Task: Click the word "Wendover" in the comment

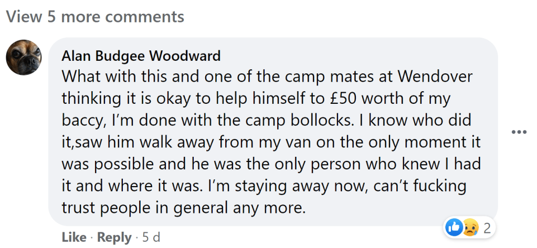Action: (x=435, y=77)
